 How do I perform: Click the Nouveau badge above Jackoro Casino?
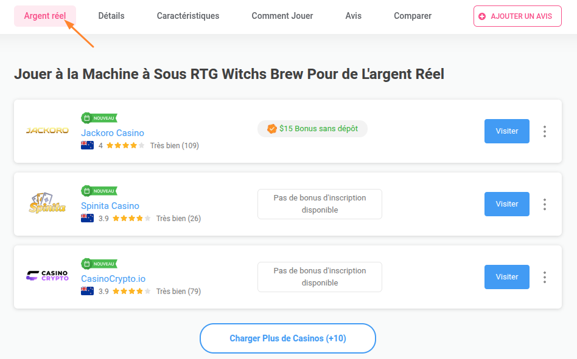click(99, 118)
